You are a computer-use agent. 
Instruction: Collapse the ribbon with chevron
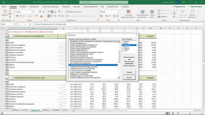203,20
